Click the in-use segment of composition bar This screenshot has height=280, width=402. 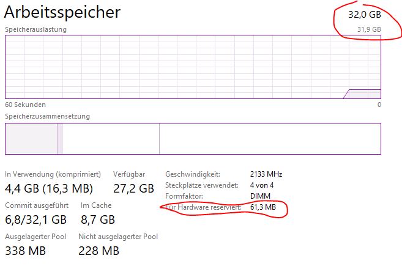pyautogui.click(x=31, y=139)
